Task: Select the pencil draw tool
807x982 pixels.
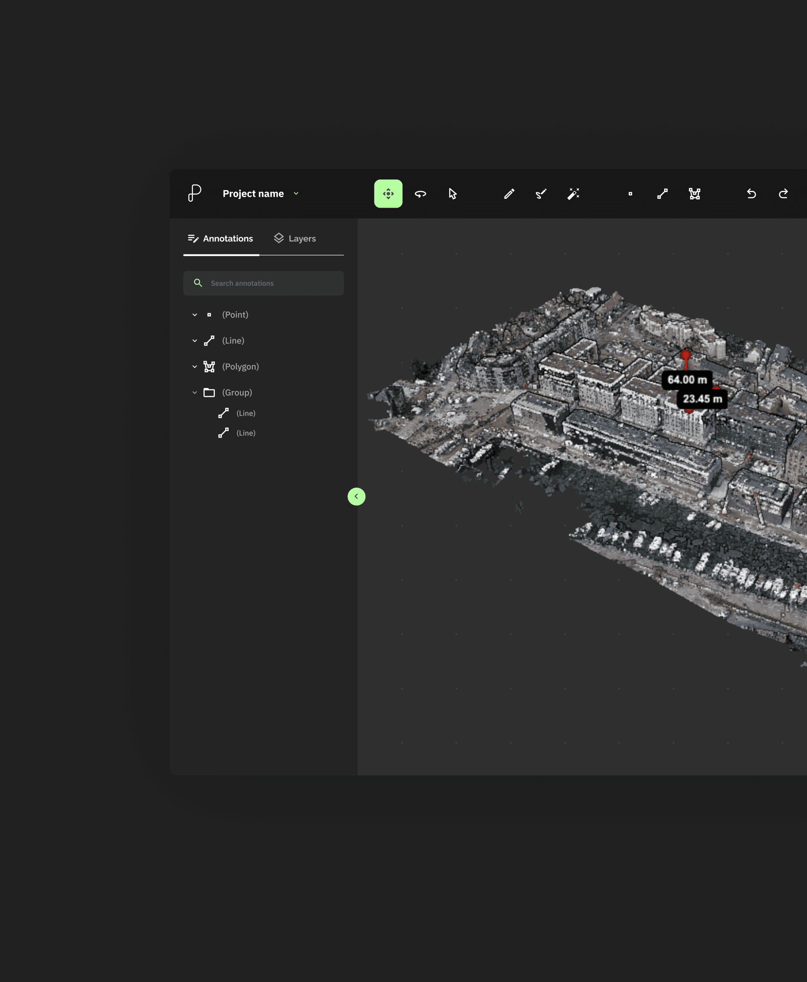Action: point(509,193)
